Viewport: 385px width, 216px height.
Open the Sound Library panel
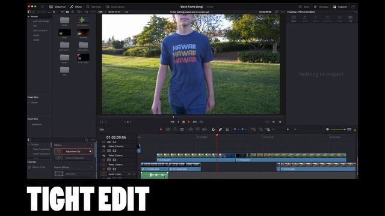[115, 7]
